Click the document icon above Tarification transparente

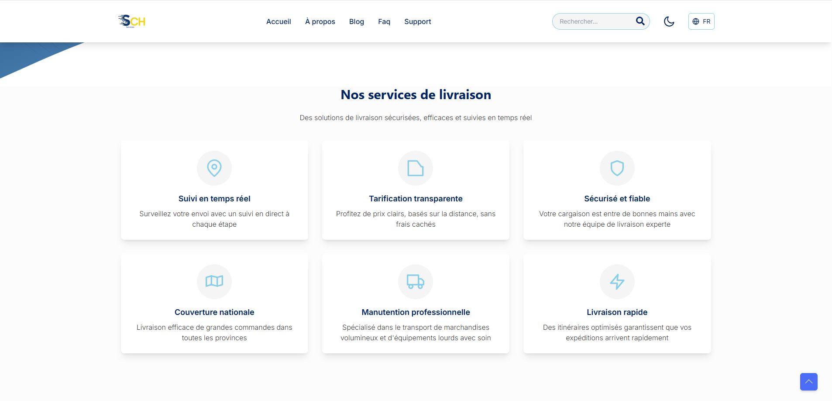point(416,168)
